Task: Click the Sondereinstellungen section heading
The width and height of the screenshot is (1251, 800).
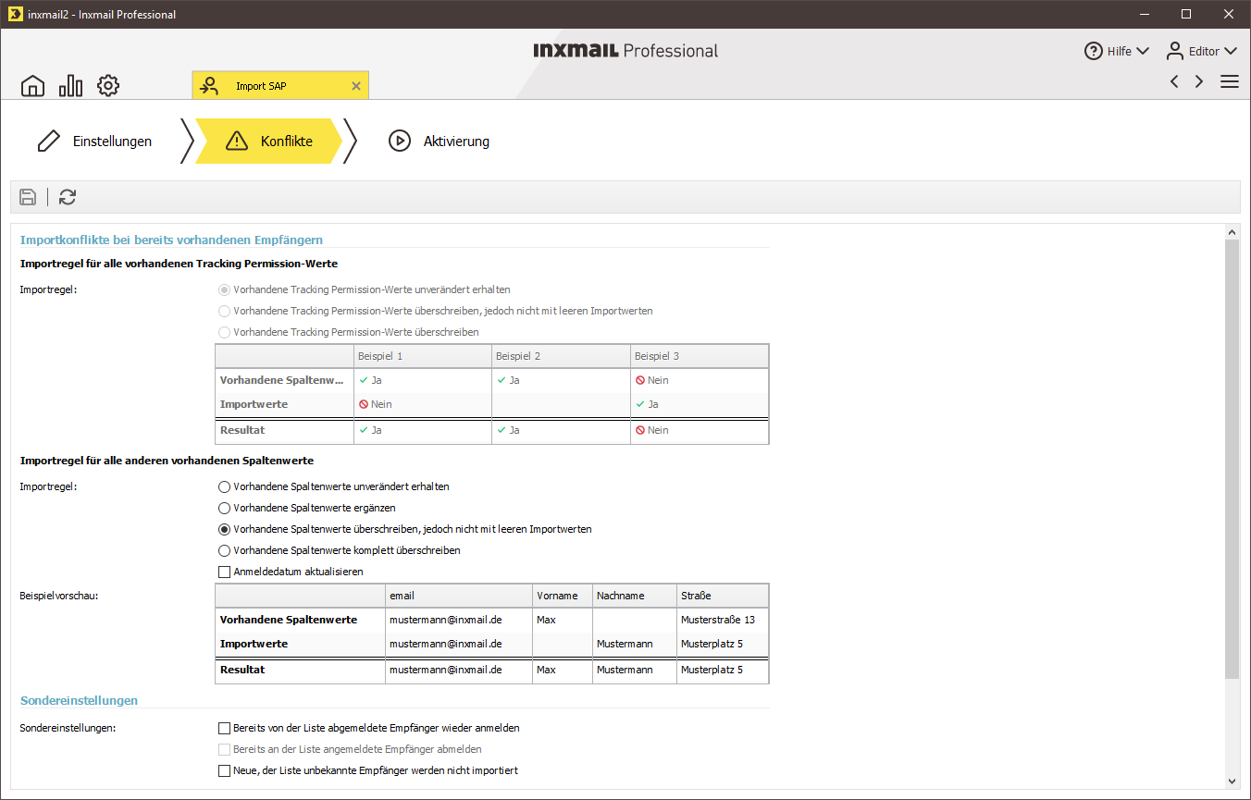Action: 79,700
